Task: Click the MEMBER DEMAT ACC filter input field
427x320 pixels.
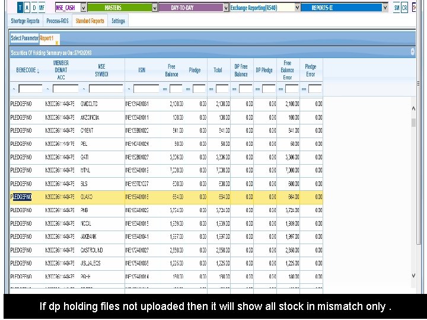Action: (65, 89)
